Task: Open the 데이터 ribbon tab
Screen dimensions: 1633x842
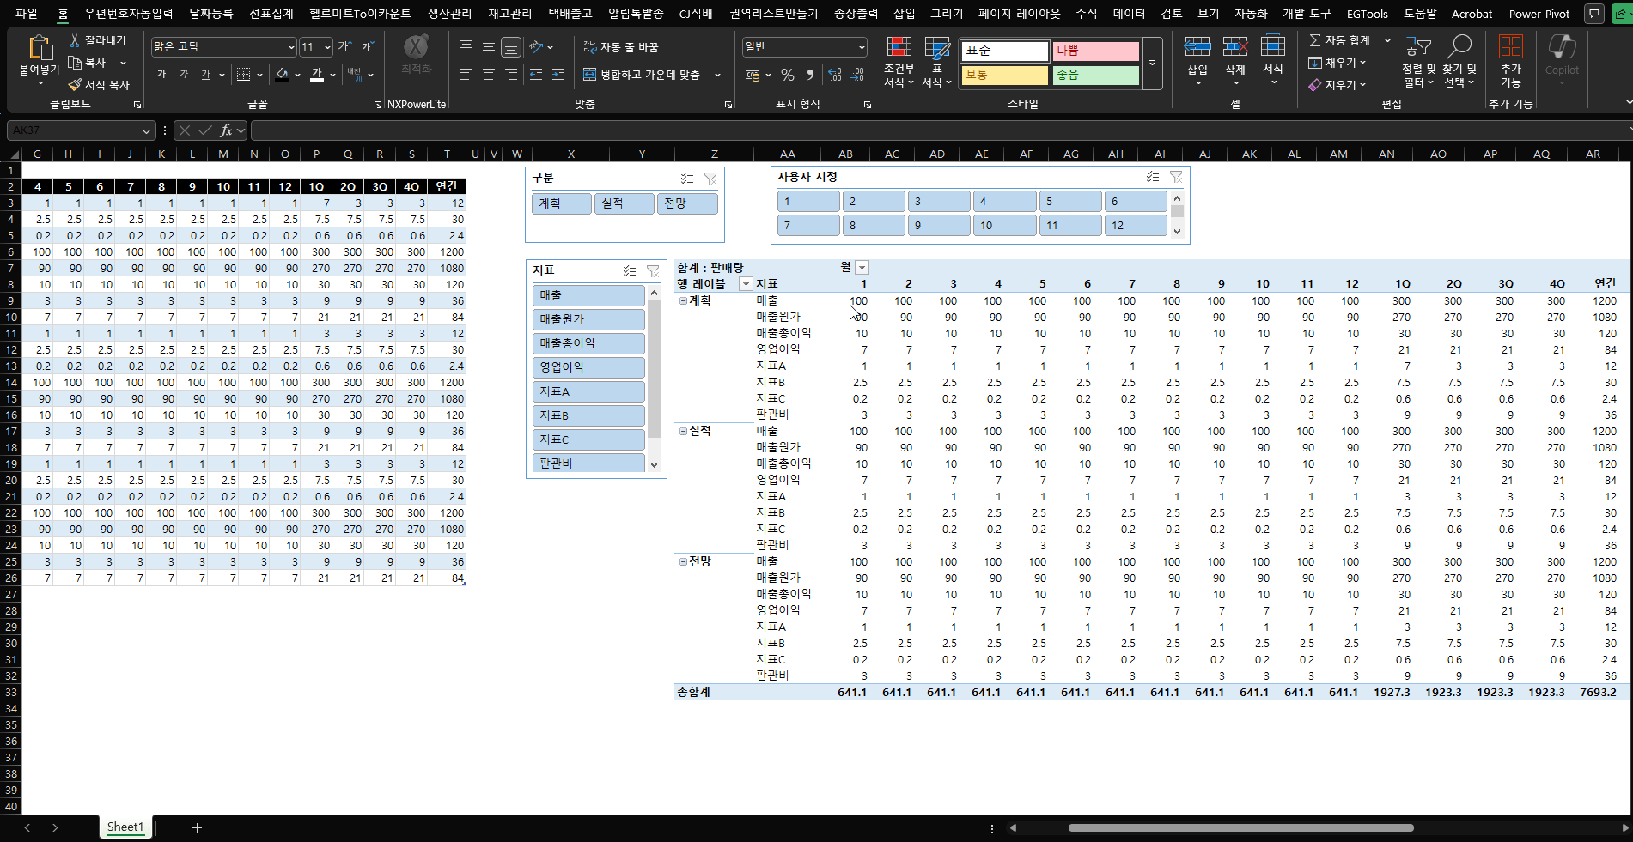Action: coord(1128,14)
